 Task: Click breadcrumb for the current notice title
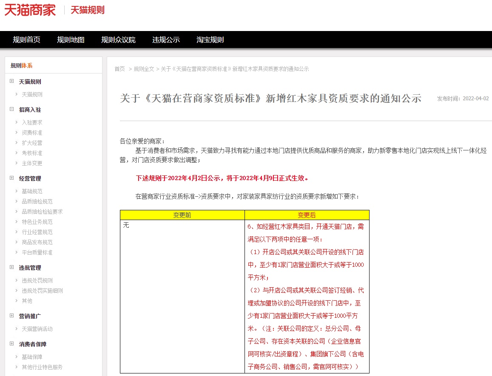tap(235, 69)
